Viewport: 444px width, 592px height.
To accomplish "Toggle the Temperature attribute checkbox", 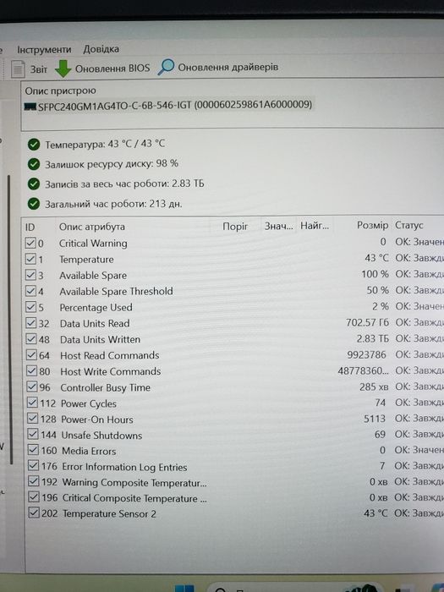I will (30, 259).
